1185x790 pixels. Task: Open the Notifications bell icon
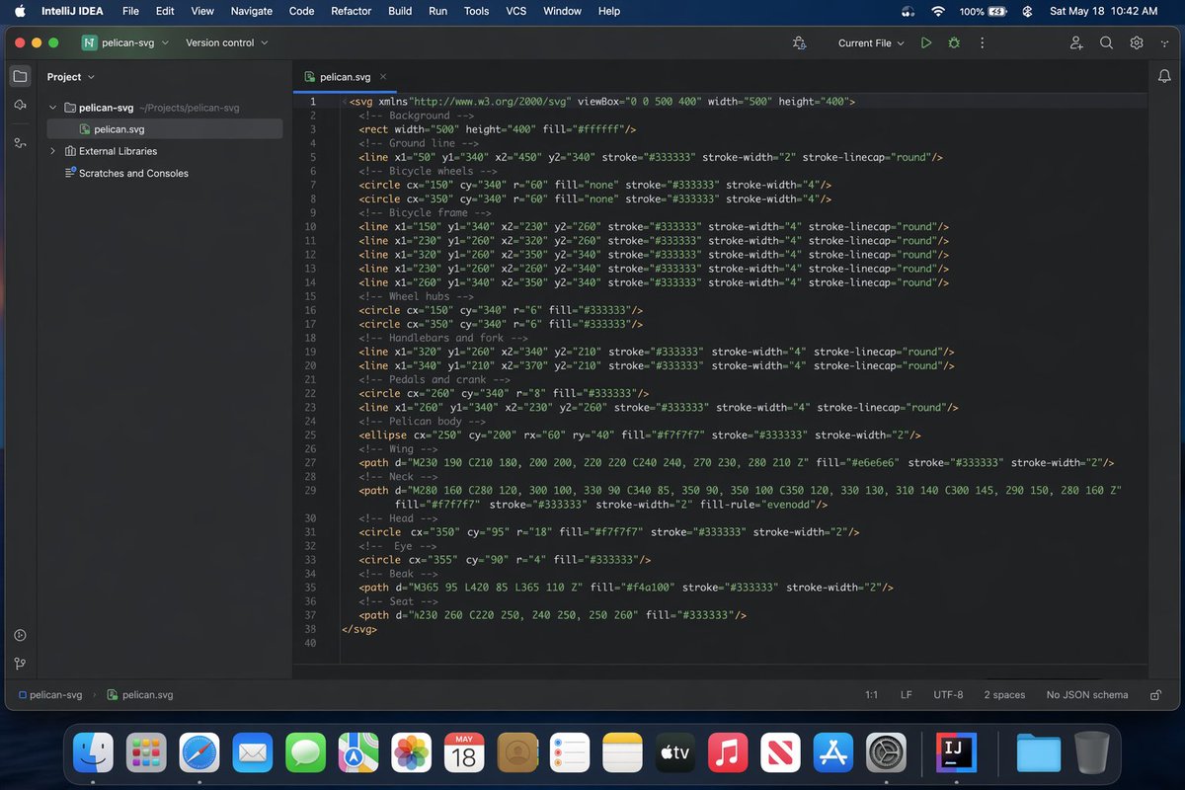point(1164,76)
